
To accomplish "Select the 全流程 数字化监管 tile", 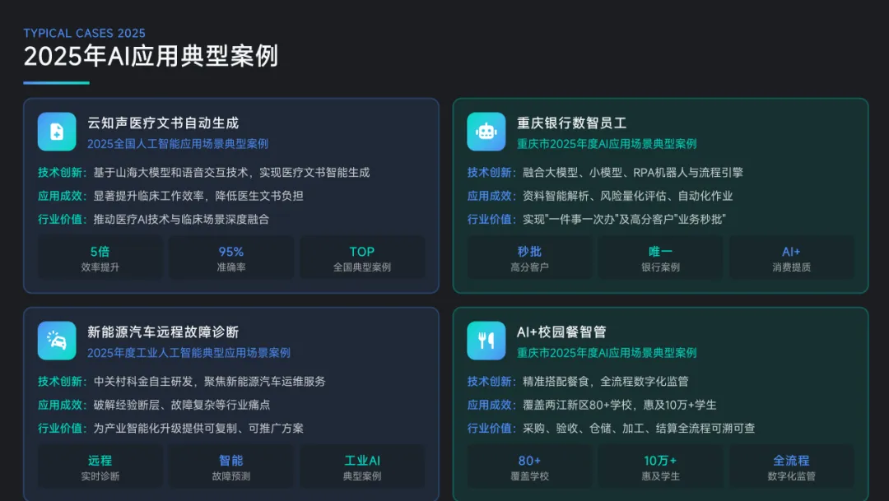I will [792, 467].
